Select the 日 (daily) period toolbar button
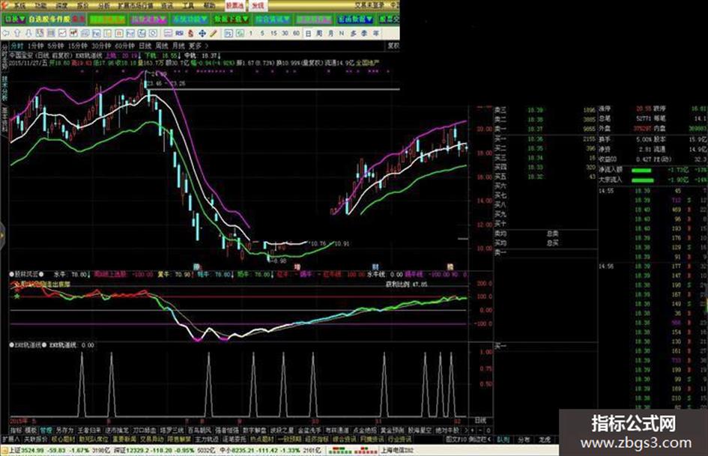The width and height of the screenshot is (708, 456). click(x=309, y=34)
